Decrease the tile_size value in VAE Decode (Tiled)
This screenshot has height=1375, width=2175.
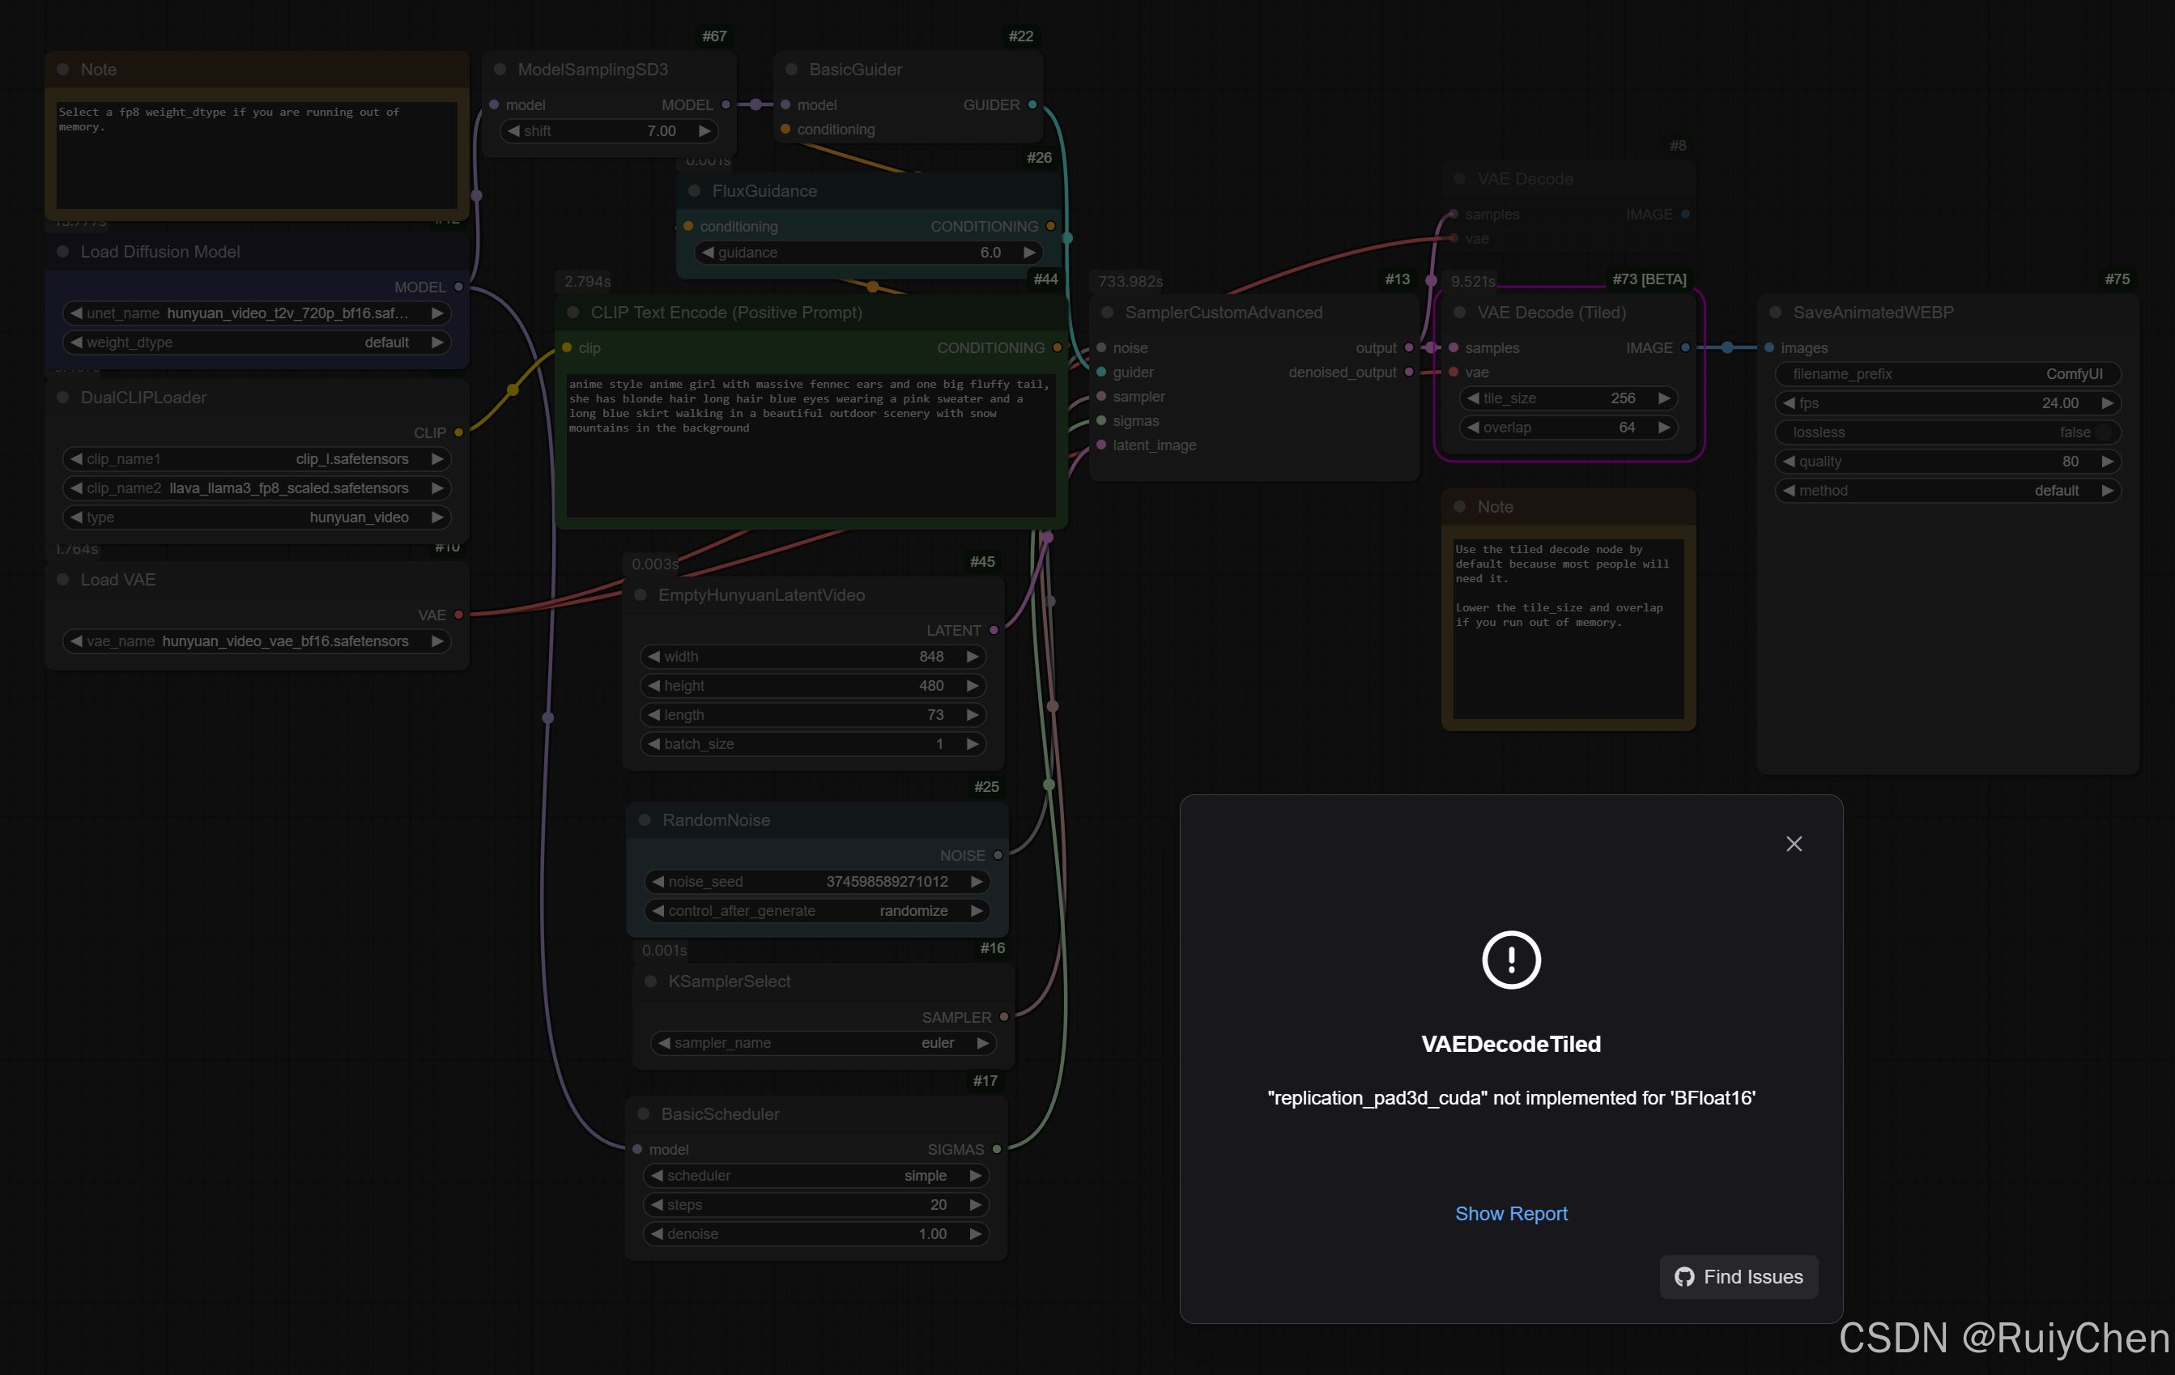point(1472,398)
